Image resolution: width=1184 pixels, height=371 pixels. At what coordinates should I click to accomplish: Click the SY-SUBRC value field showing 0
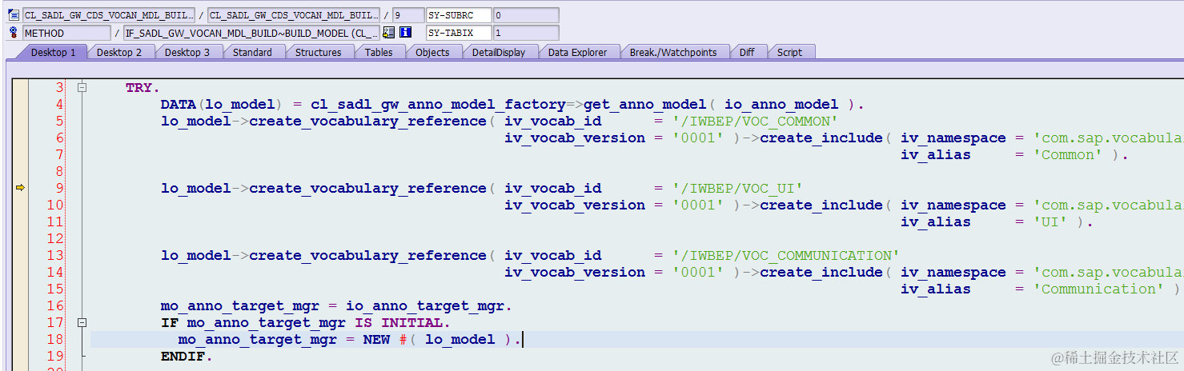coord(525,15)
